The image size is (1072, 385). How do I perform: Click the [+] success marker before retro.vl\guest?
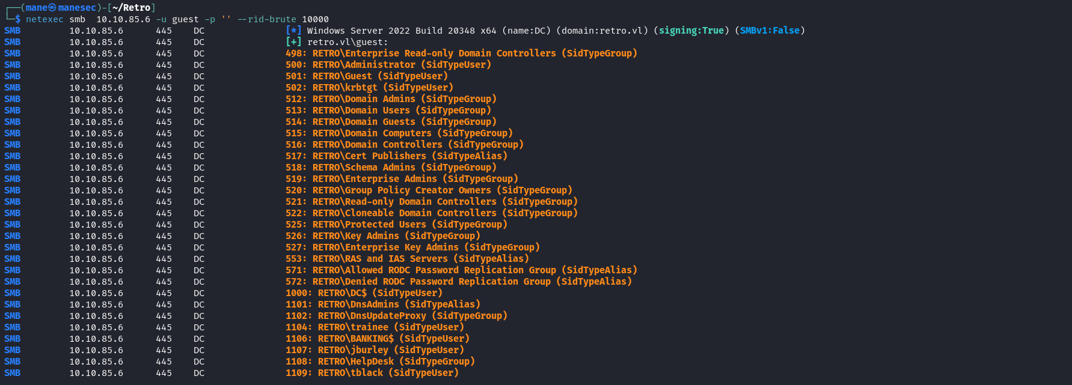coord(293,42)
